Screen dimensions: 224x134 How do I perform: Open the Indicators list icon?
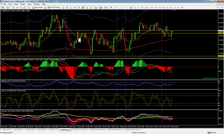[96, 7]
